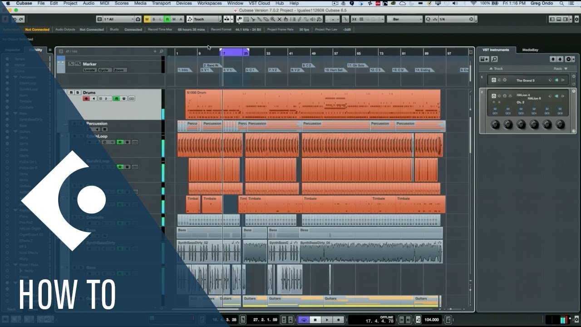Screen dimensions: 581x327
Task: Click the 11: Gtr Solo marker
Action: 357,65
